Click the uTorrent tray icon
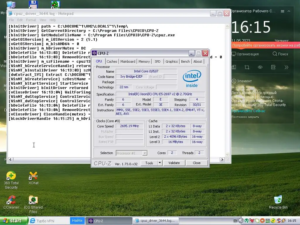The height and width of the screenshot is (225, 300). pos(247,221)
